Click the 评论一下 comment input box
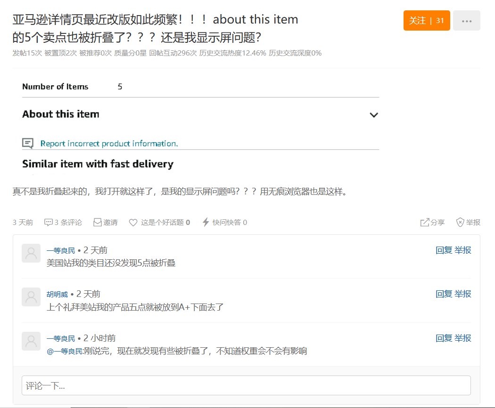The image size is (495, 408). [x=246, y=385]
